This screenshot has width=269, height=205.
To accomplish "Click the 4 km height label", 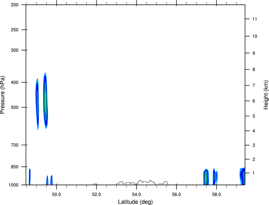I will click(x=254, y=131).
